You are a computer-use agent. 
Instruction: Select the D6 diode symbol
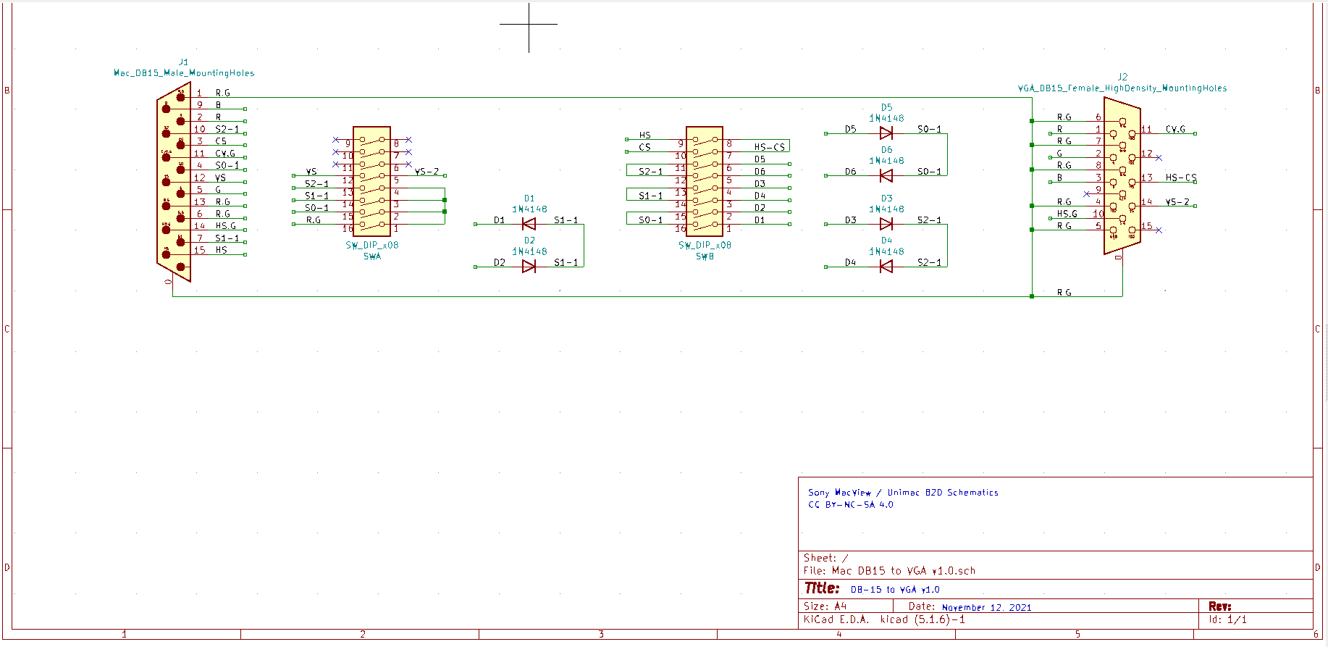point(886,175)
